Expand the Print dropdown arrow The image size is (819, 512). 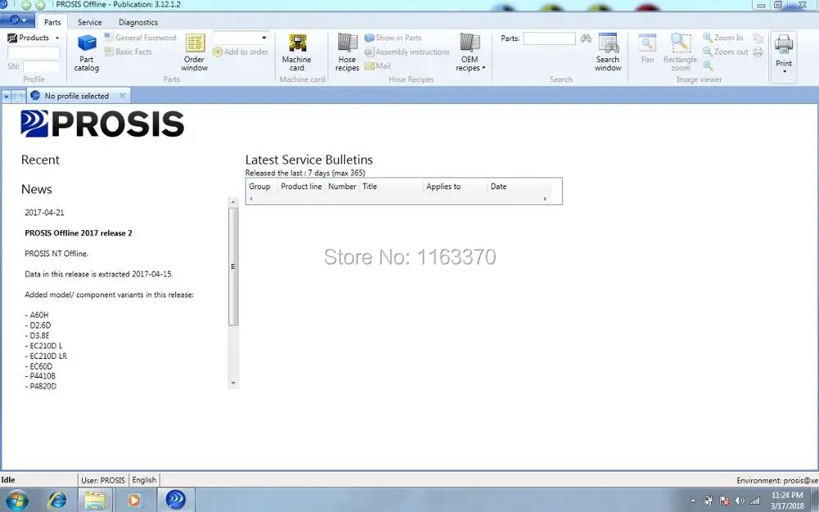(784, 71)
